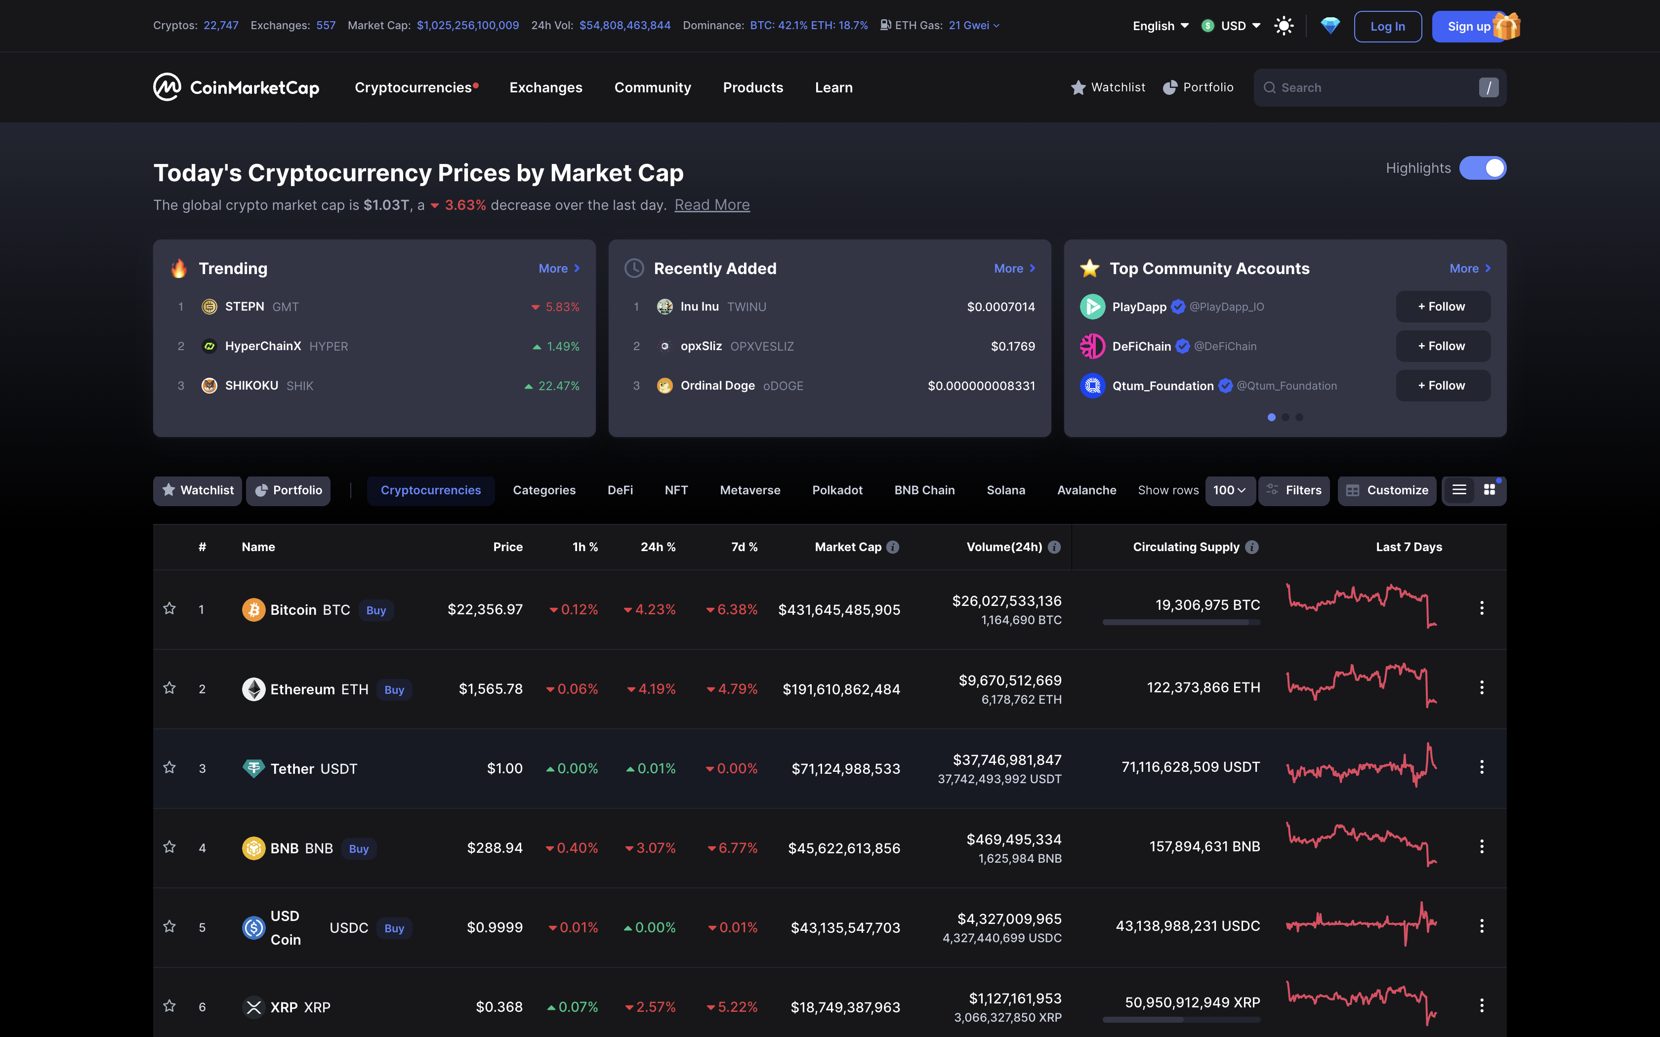
Task: Click the diamond rewards icon
Action: 1330,26
